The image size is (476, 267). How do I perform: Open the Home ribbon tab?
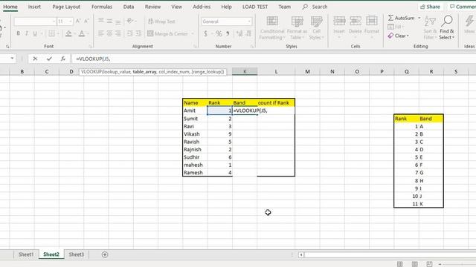pyautogui.click(x=10, y=7)
